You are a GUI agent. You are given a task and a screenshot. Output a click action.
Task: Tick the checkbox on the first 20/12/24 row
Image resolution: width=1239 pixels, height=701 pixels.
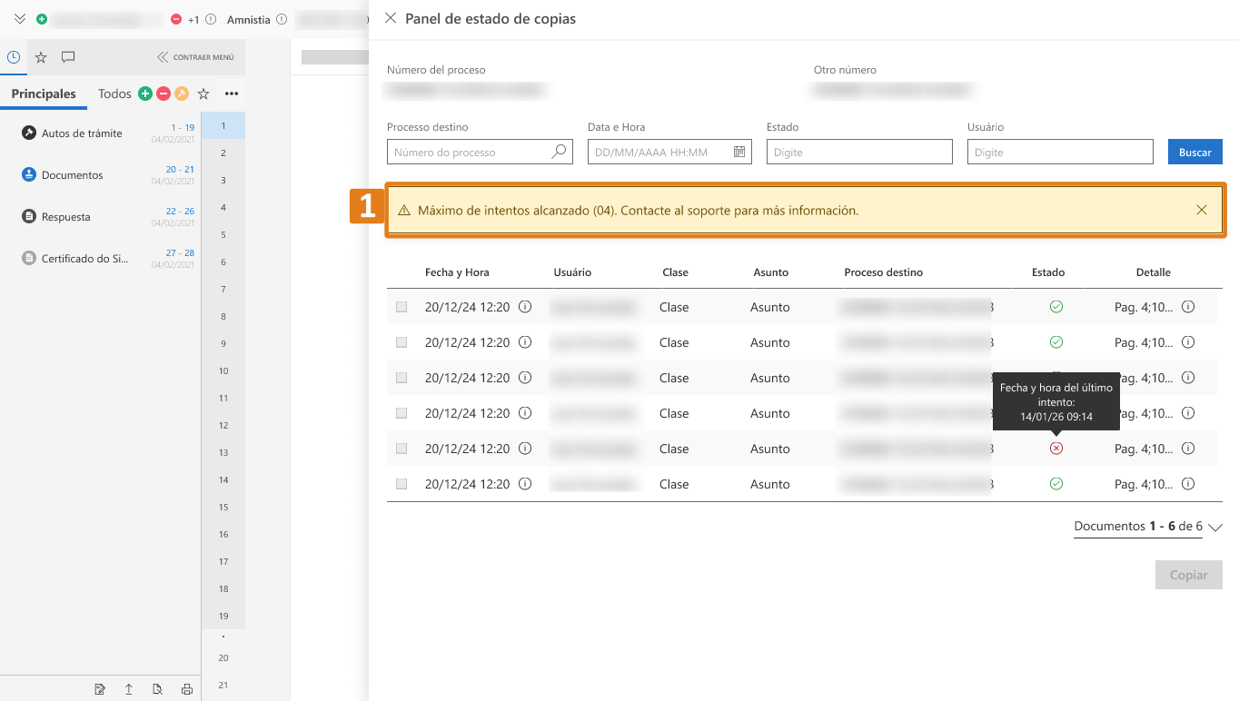(401, 307)
